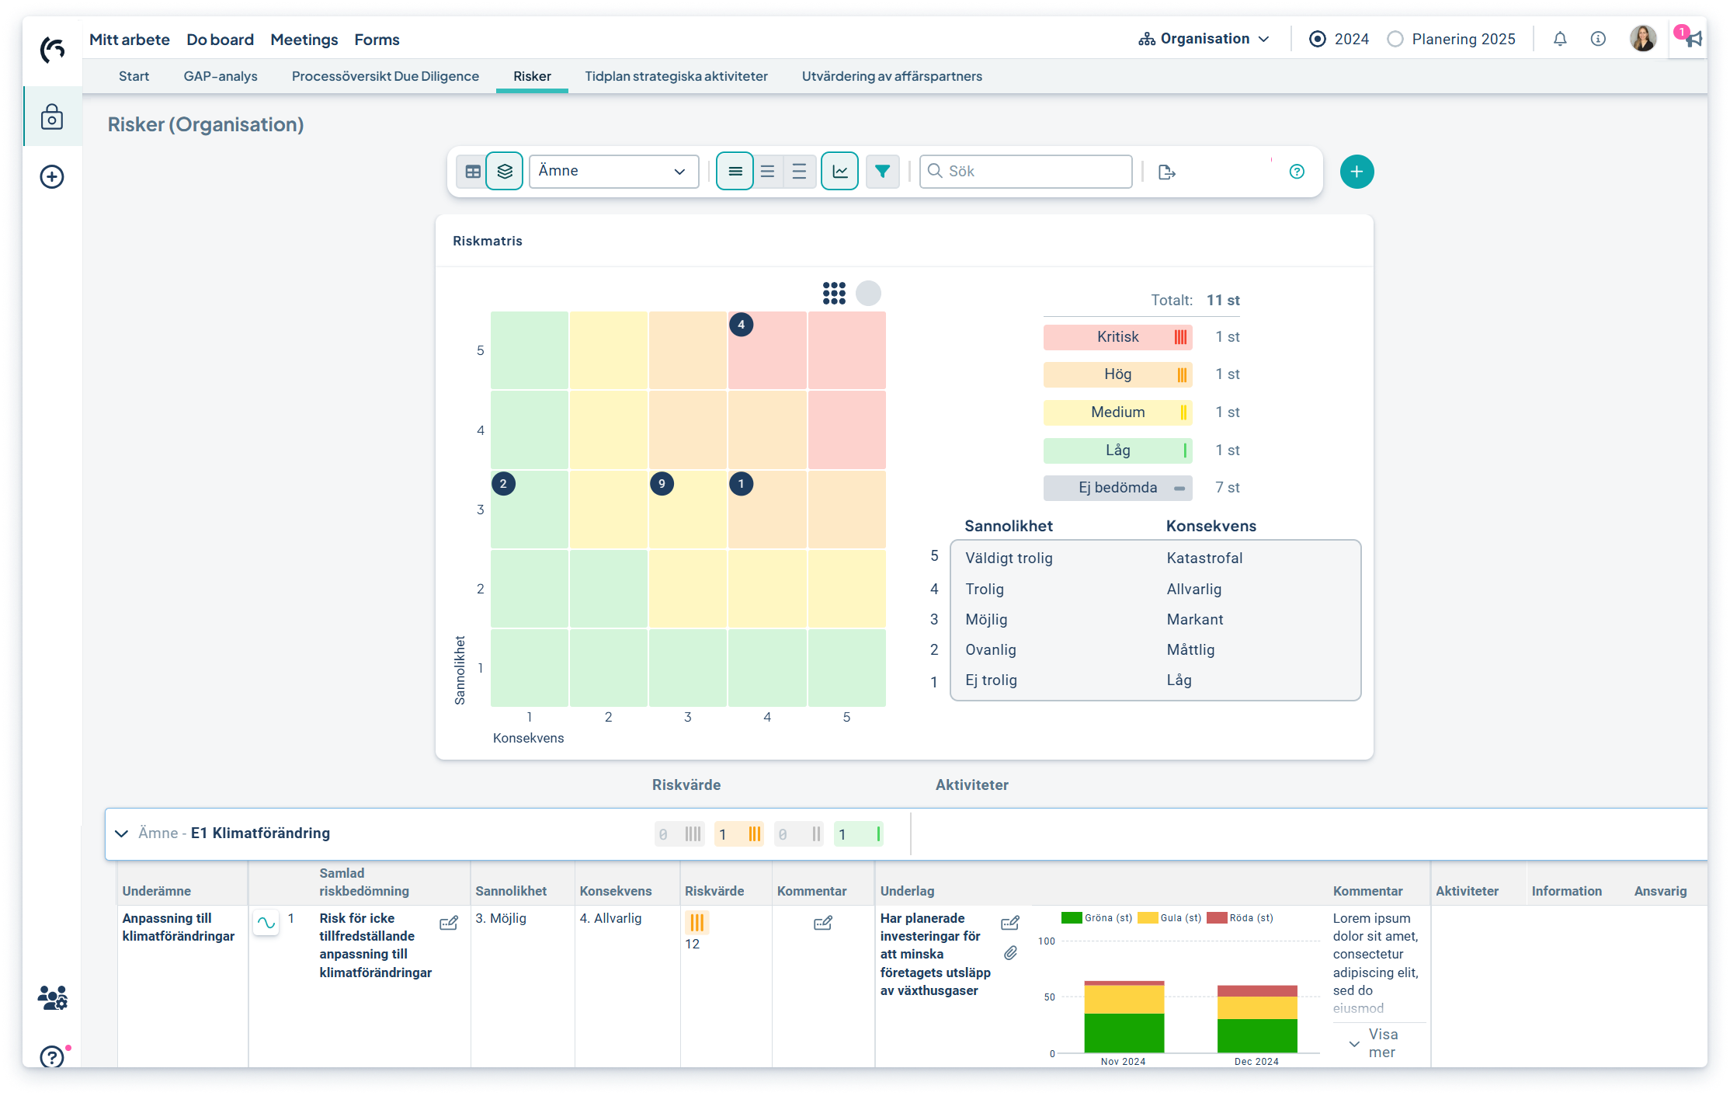Toggle the chart display icon
Screen dimensions: 1730x1096
(840, 172)
